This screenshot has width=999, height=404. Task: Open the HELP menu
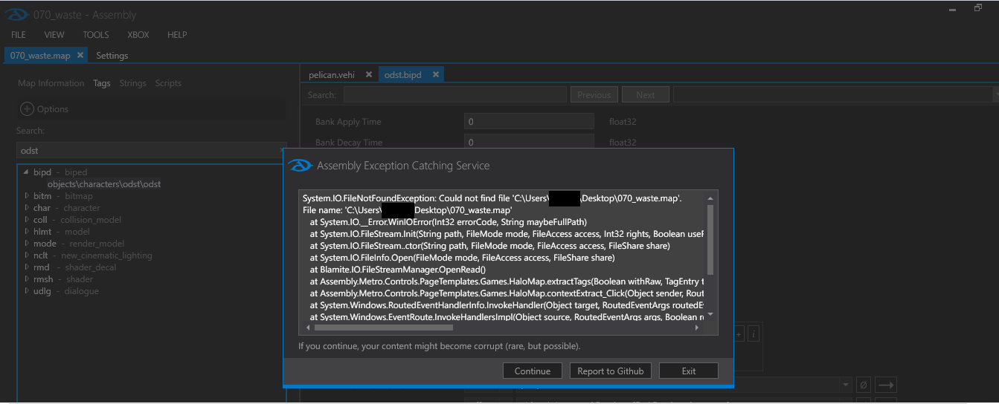pos(177,35)
